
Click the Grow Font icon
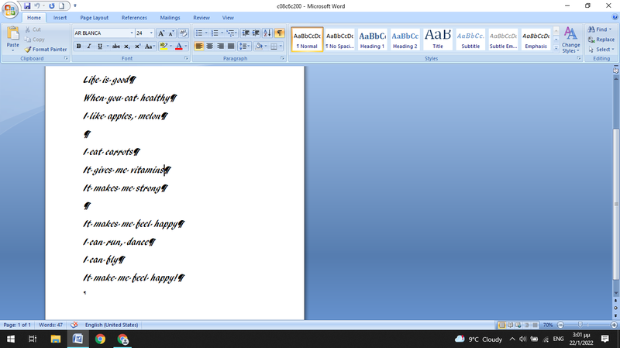161,33
